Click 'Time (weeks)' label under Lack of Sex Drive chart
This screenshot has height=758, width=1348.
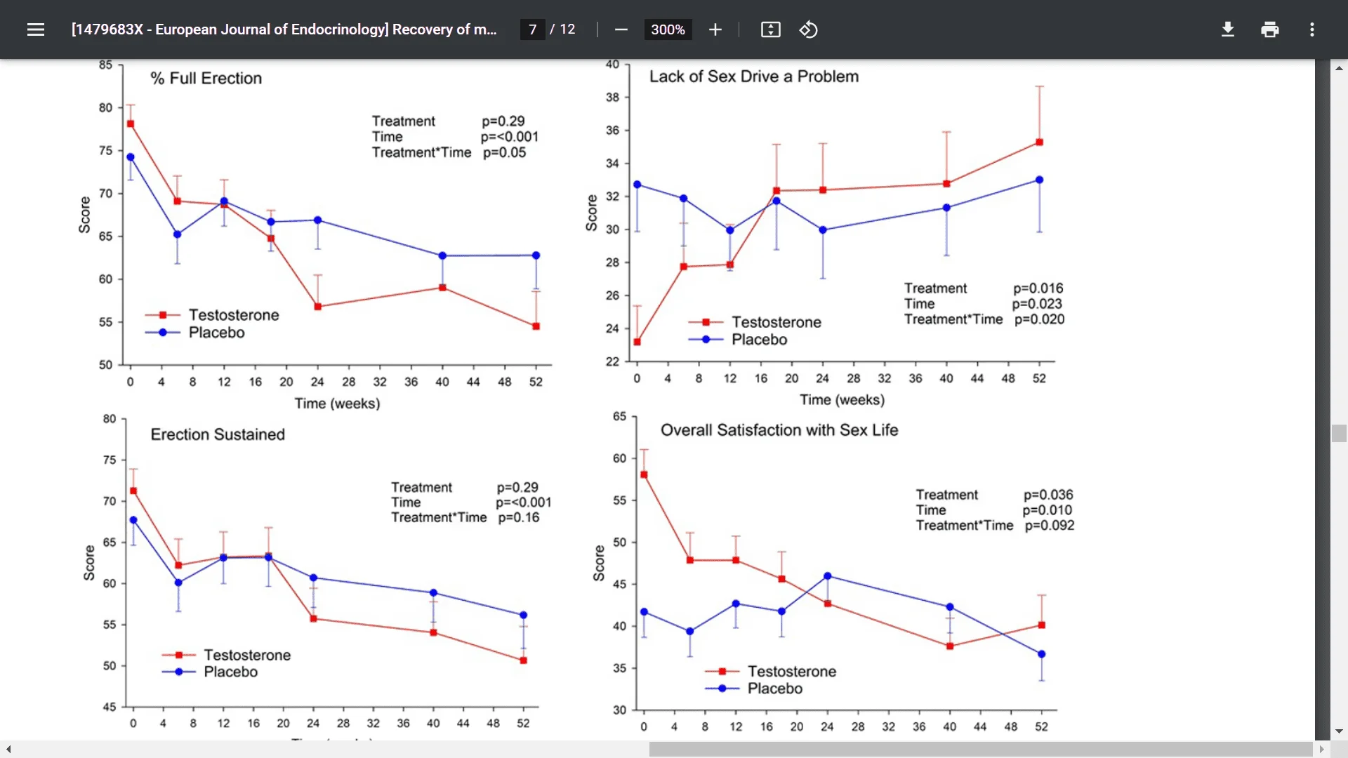(x=842, y=400)
